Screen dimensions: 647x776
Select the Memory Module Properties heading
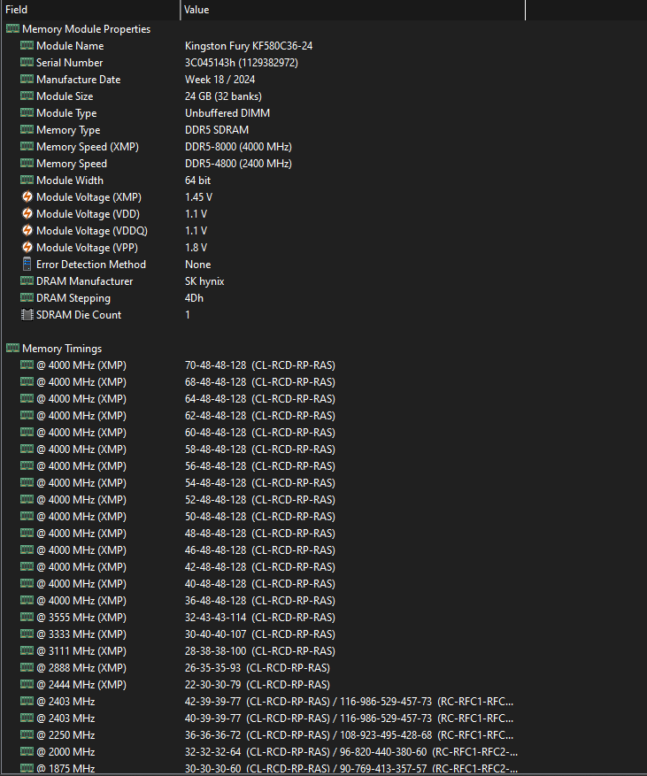tap(86, 29)
